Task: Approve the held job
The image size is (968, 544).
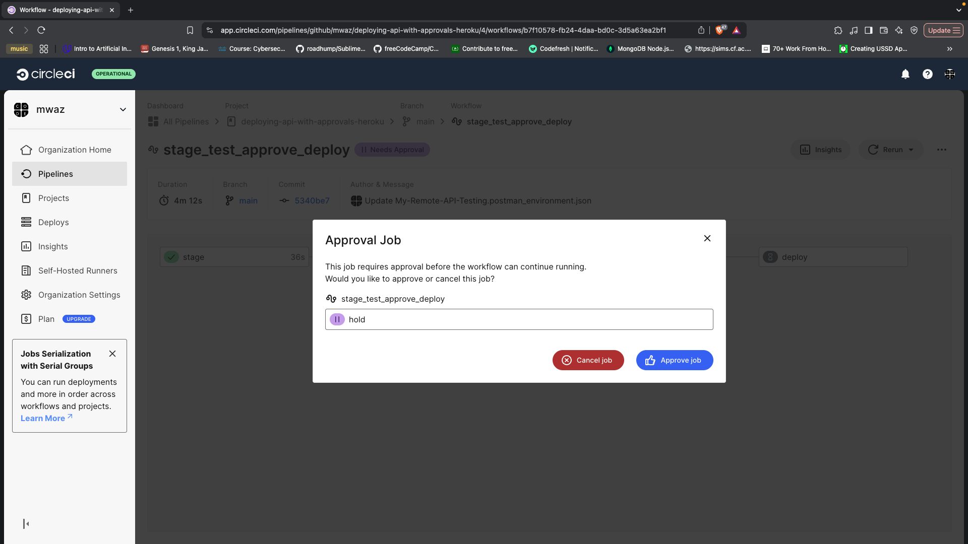Action: tap(674, 360)
